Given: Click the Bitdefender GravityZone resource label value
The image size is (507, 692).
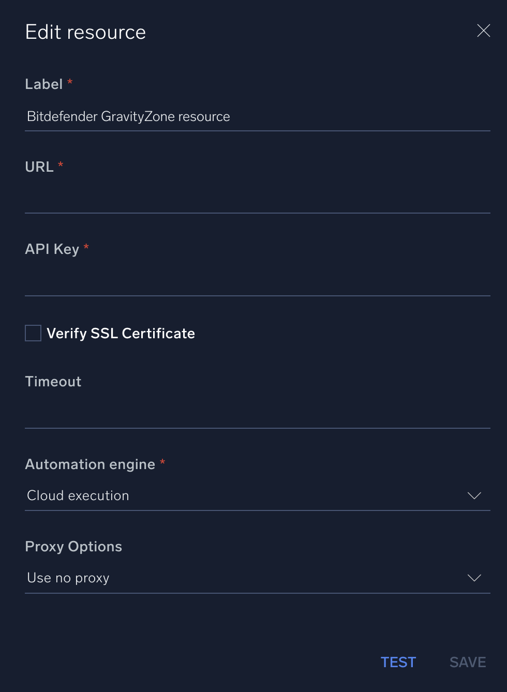Looking at the screenshot, I should click(x=128, y=116).
